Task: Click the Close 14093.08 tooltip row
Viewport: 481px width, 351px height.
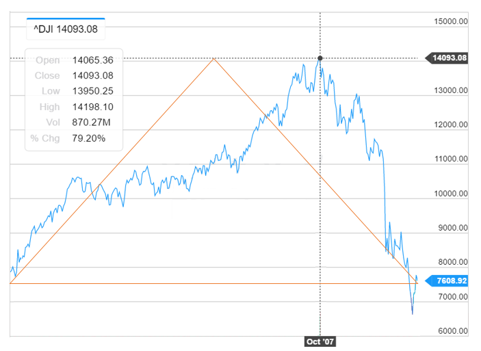Action: (x=74, y=76)
